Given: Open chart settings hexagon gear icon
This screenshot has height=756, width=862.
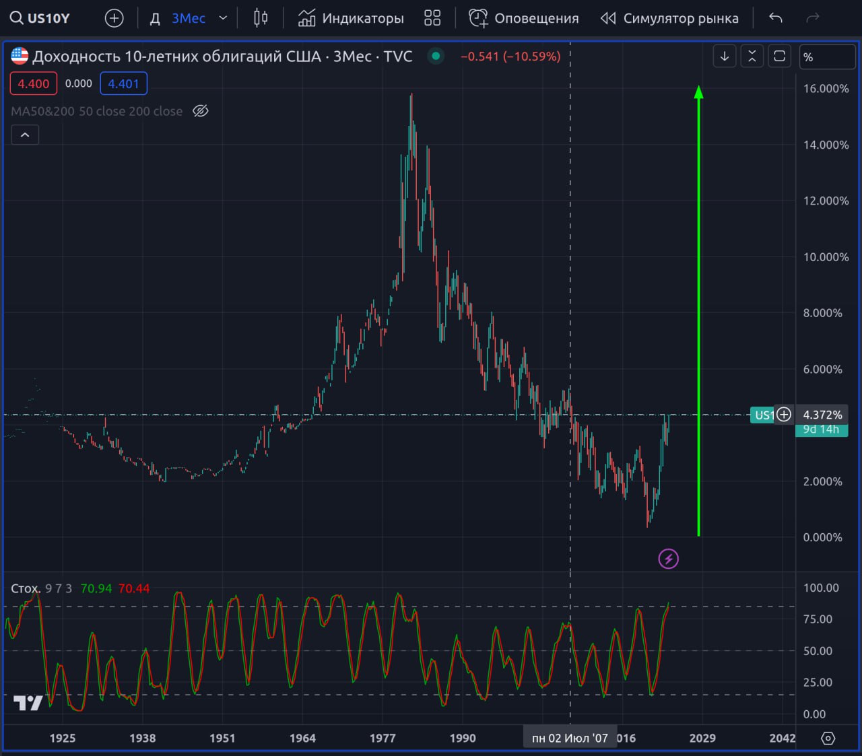Looking at the screenshot, I should [x=828, y=738].
